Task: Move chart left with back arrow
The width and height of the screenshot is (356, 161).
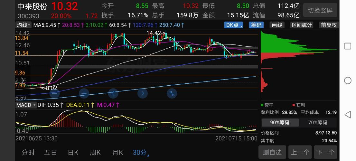Action: coord(113,93)
